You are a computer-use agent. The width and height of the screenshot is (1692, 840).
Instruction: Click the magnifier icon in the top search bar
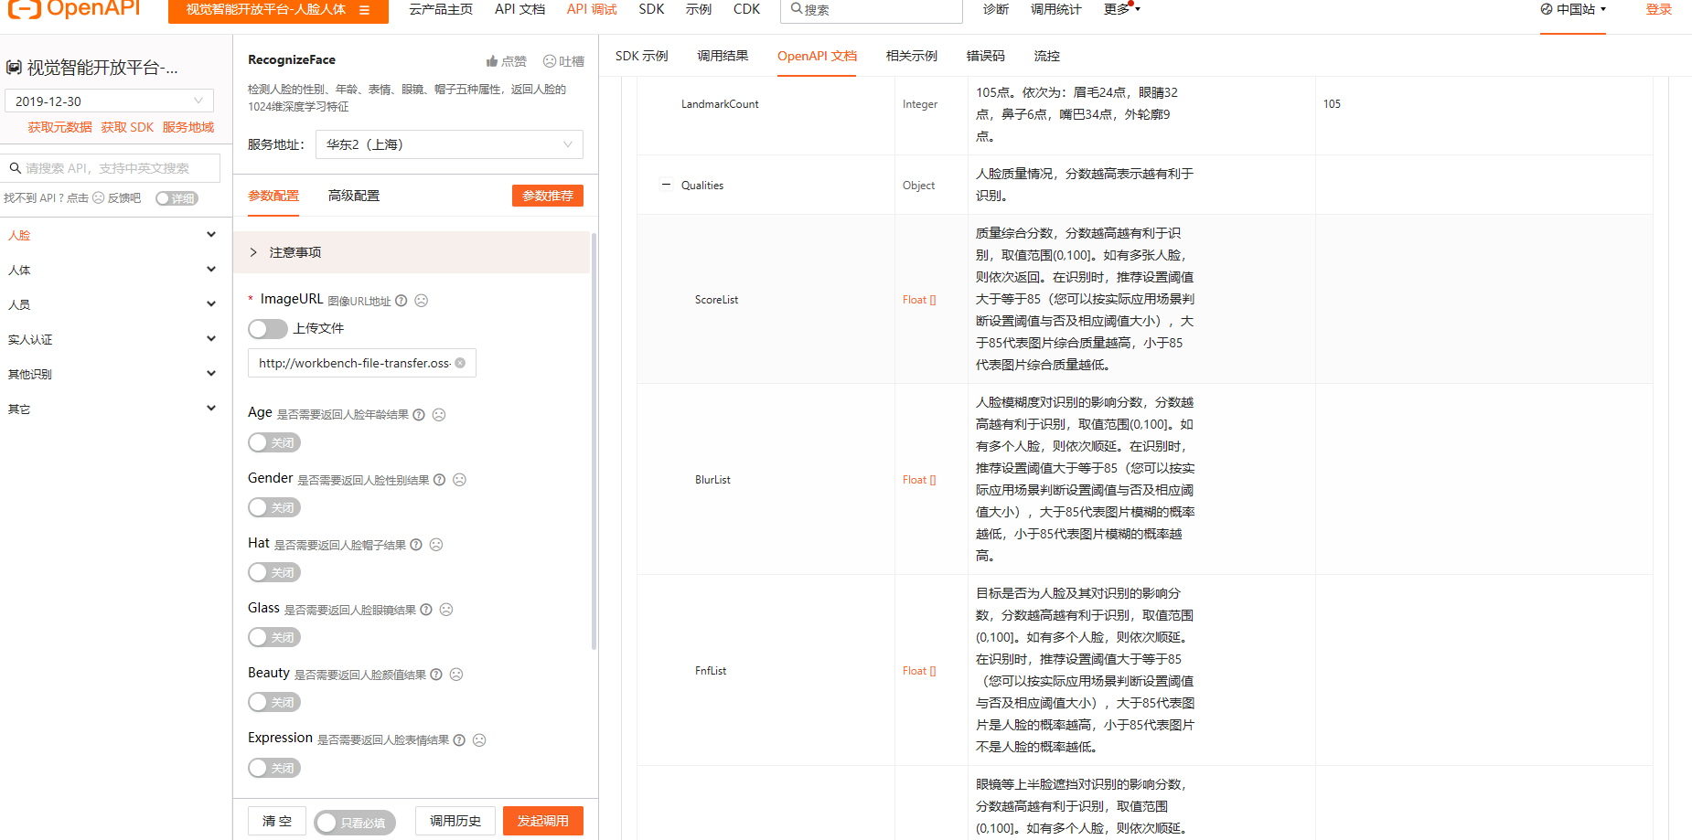click(797, 9)
